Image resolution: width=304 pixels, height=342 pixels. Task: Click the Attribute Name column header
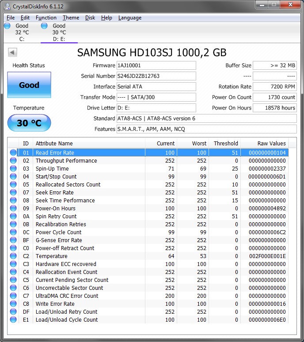pyautogui.click(x=89, y=143)
